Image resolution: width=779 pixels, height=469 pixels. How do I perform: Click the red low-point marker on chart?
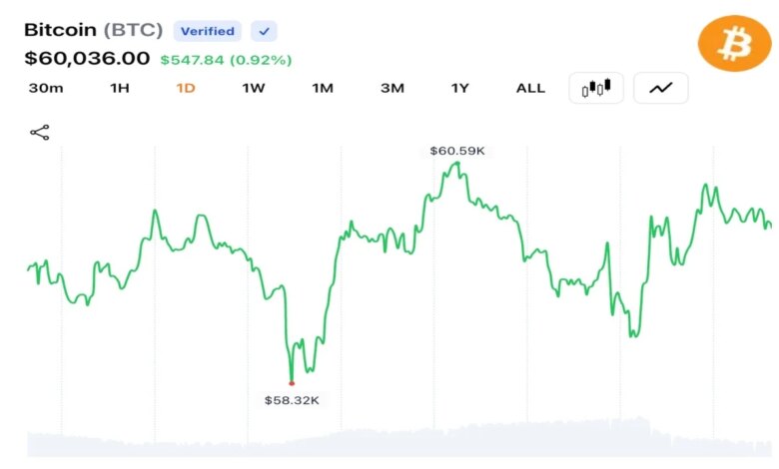click(x=292, y=383)
